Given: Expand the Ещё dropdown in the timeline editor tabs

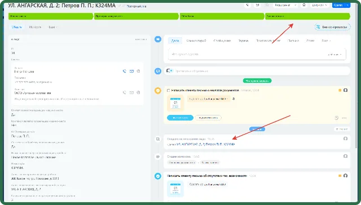Looking at the screenshot, I should [326, 41].
